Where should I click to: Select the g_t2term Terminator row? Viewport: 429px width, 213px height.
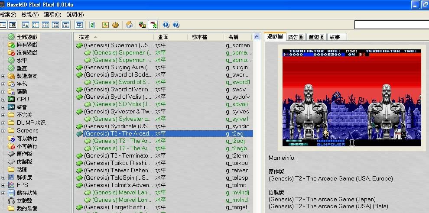163,156
